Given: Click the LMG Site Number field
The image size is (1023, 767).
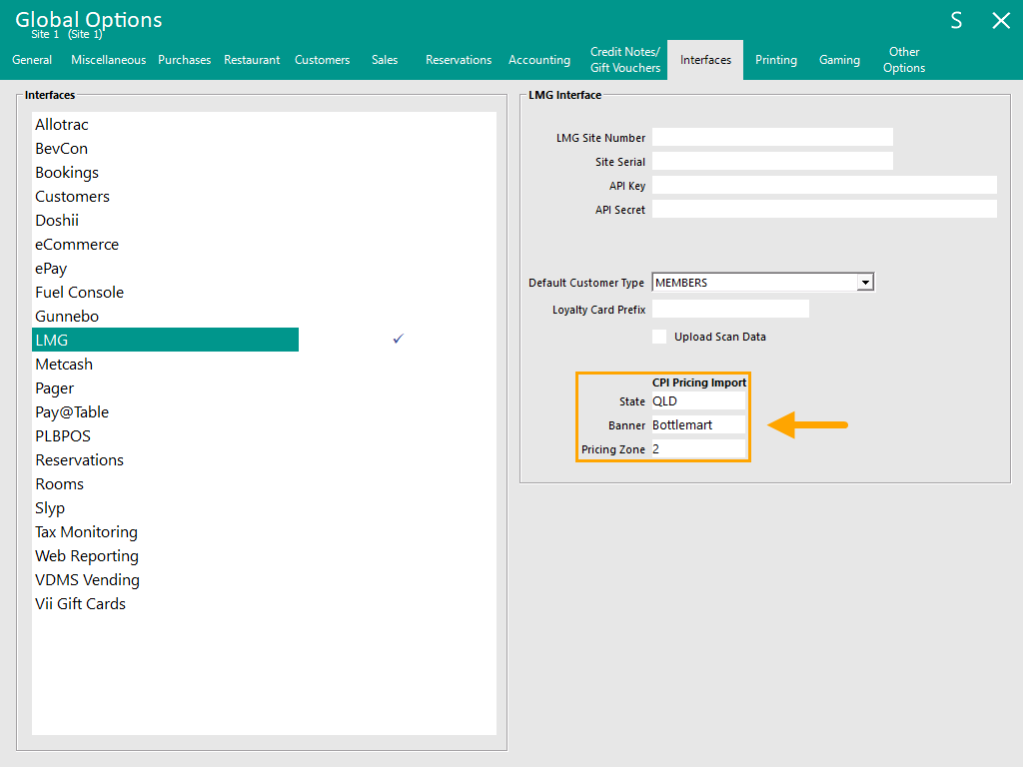Looking at the screenshot, I should 772,138.
